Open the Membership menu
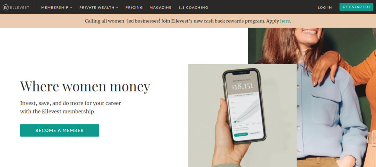This screenshot has height=167, width=376. click(x=57, y=7)
